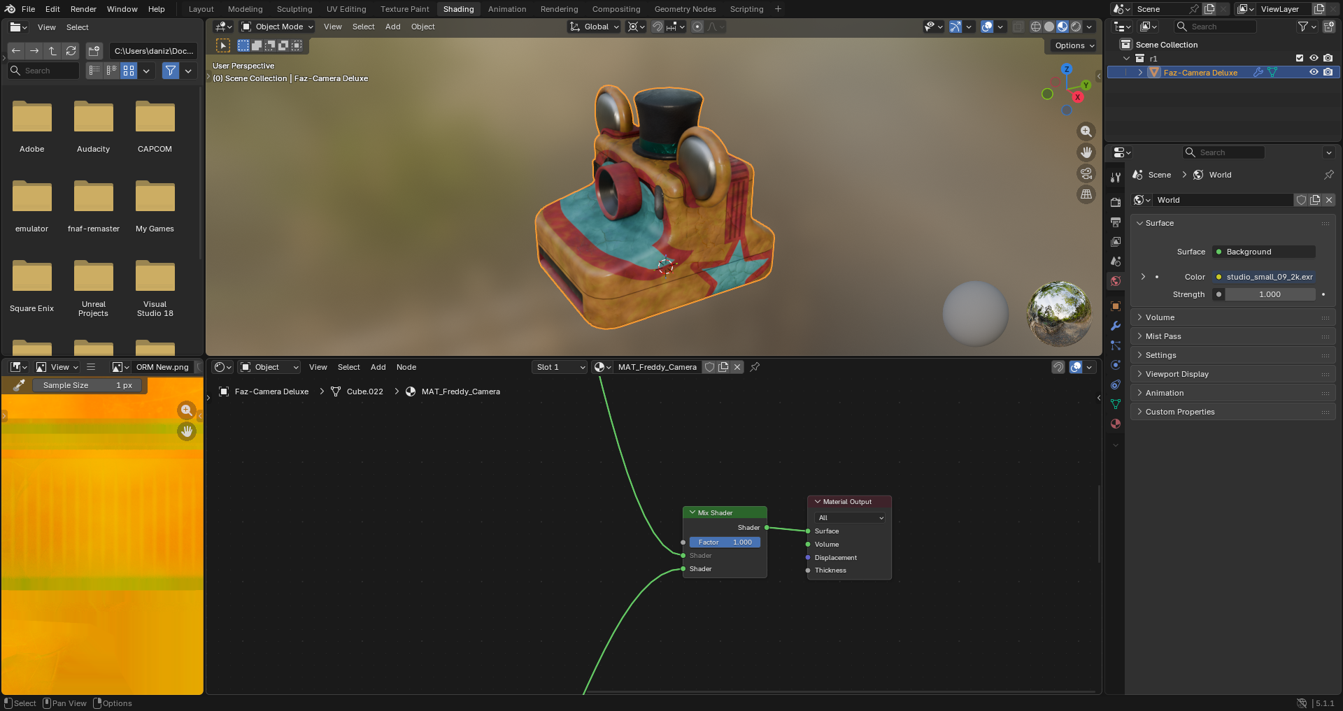This screenshot has width=1343, height=711.
Task: Switch to wireframe viewport shading
Action: pos(1036,27)
